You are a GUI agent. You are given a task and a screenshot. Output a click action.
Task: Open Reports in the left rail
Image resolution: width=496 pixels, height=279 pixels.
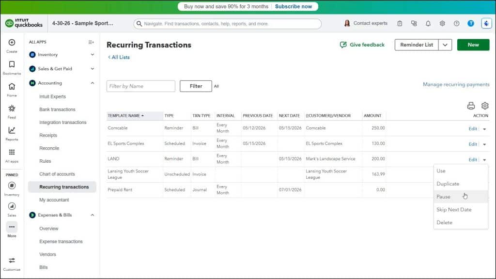click(12, 130)
